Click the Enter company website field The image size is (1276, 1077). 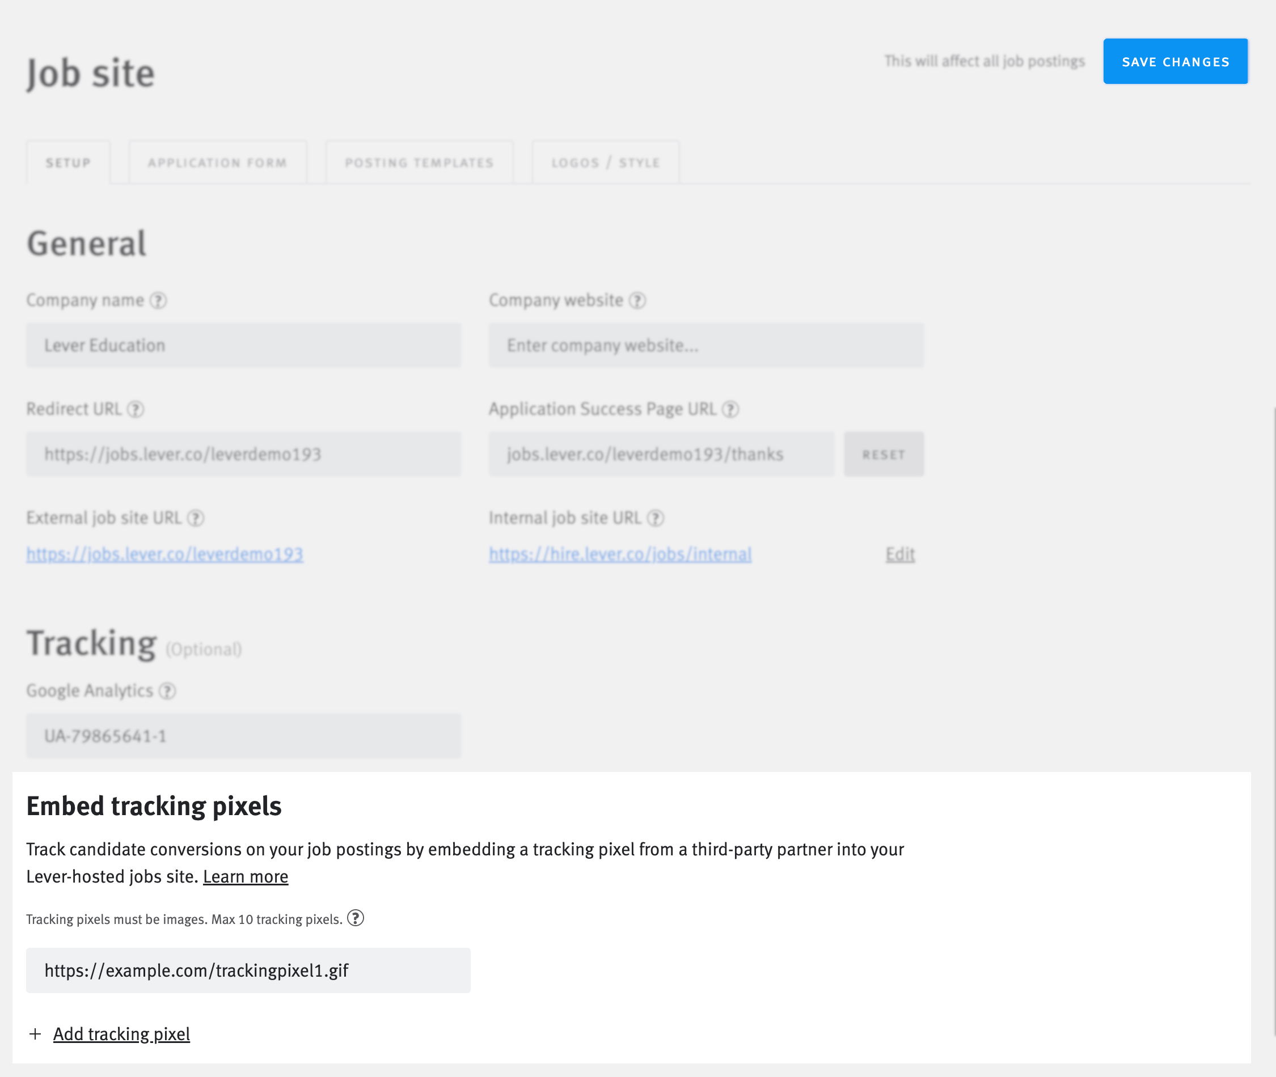705,345
